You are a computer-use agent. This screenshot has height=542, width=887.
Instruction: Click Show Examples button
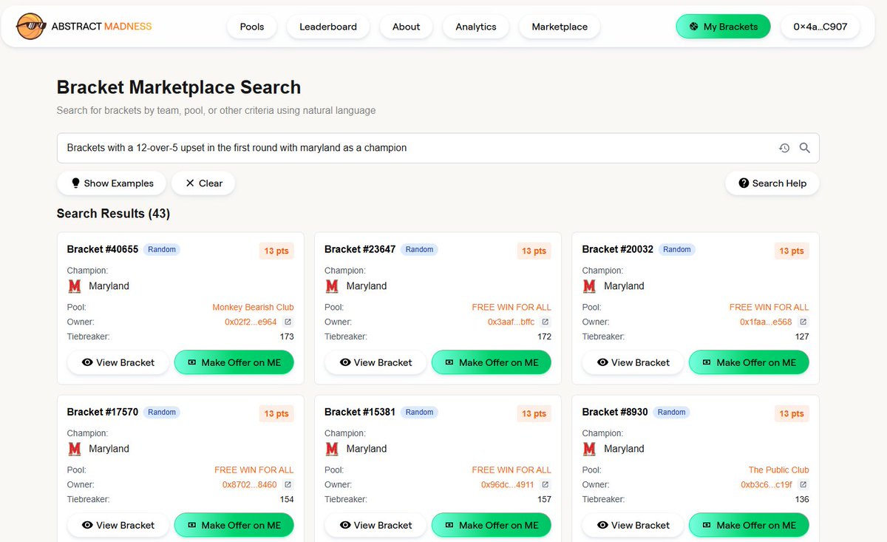click(112, 183)
